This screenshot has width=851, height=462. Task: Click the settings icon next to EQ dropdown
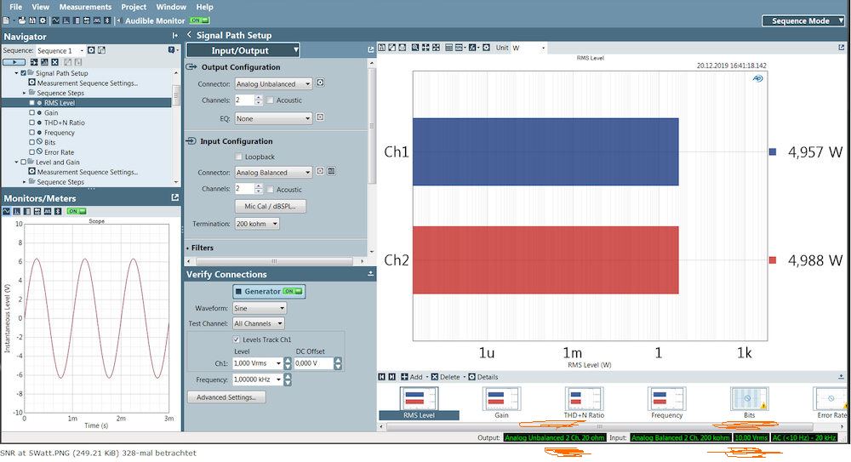(x=320, y=118)
